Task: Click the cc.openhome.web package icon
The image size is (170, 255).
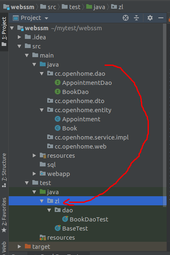Action: pyautogui.click(x=50, y=146)
